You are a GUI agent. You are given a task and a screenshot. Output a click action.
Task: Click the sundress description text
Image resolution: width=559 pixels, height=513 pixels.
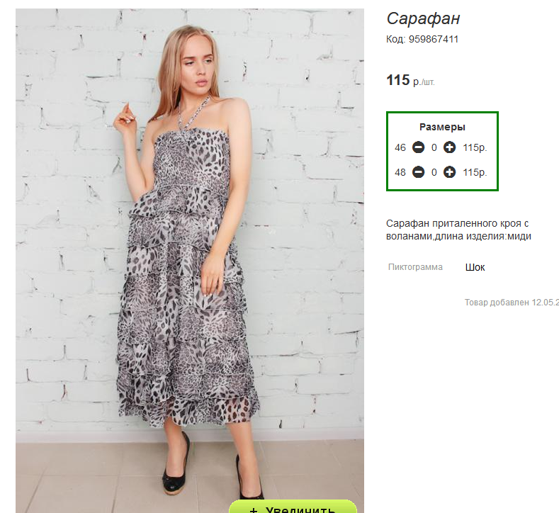coord(458,230)
